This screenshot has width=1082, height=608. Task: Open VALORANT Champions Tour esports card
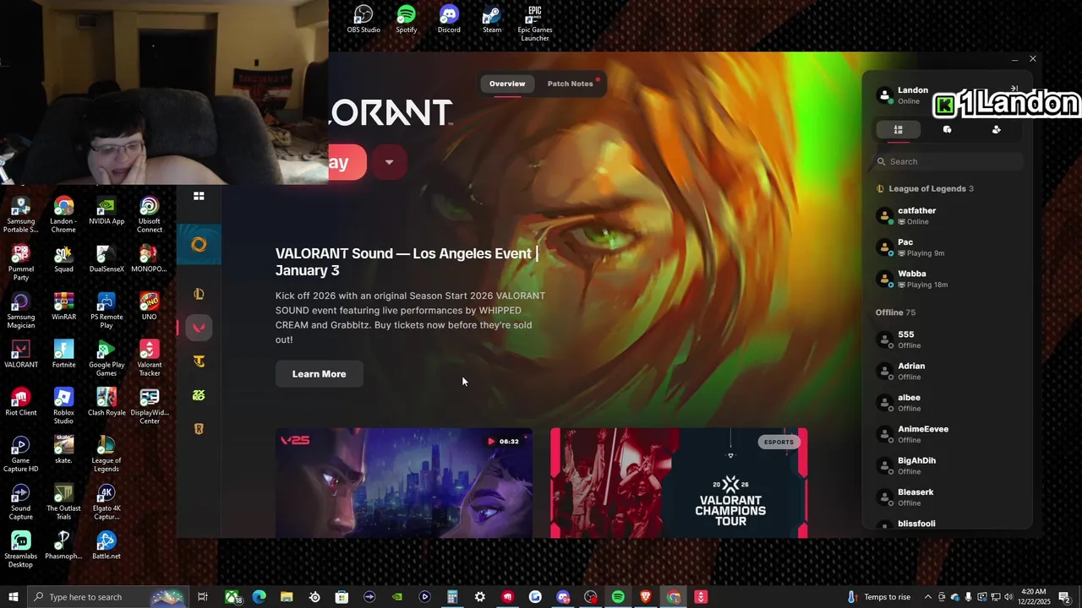pos(679,483)
